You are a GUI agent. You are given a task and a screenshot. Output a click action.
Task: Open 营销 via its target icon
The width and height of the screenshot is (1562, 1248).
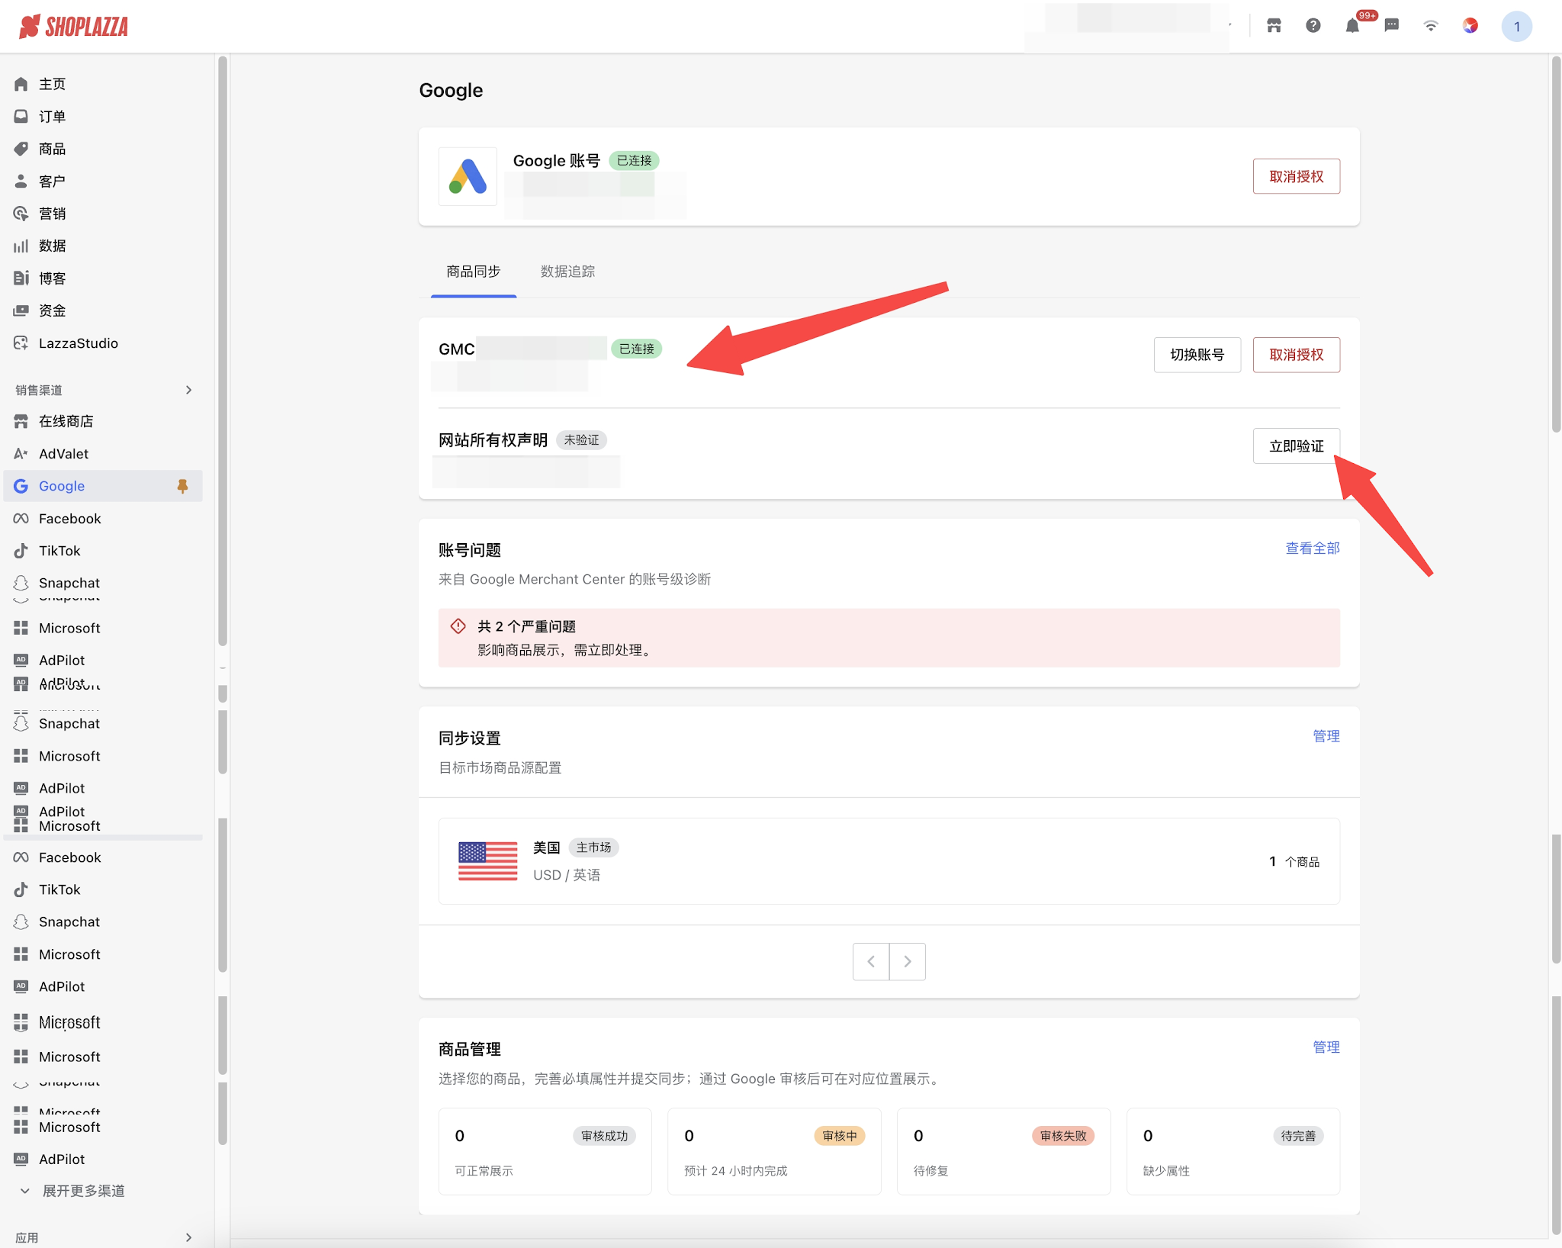pos(21,214)
